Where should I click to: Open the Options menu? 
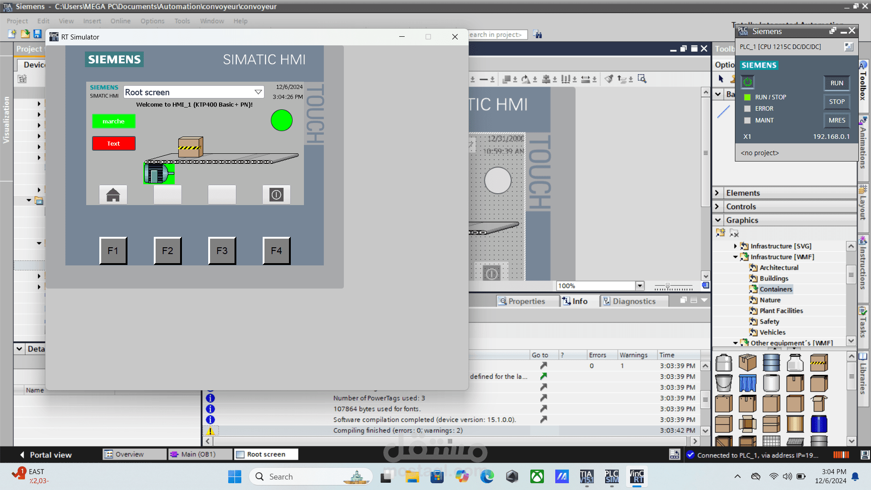[x=152, y=21]
